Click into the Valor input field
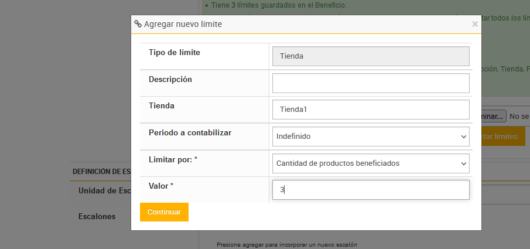This screenshot has width=530, height=249. pos(371,190)
